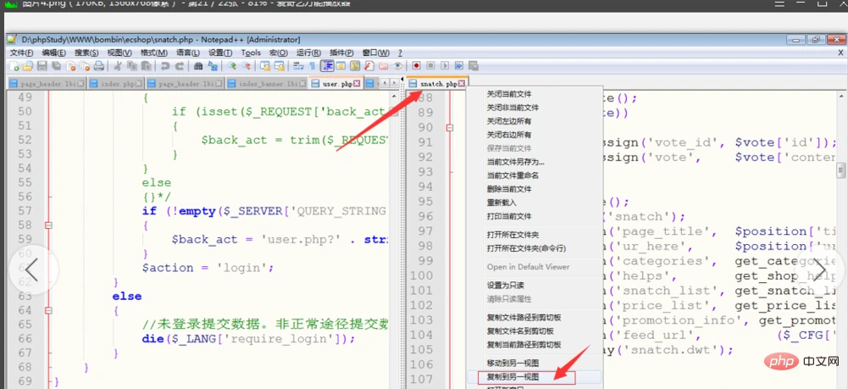Open the 编辑(E) menu
The image size is (848, 389).
54,53
